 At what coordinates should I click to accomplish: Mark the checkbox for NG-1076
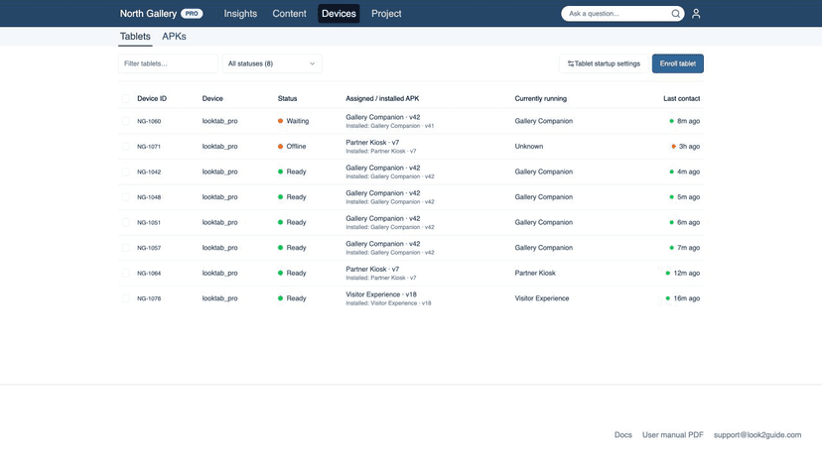(x=126, y=298)
